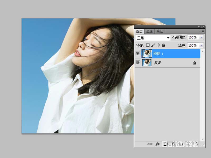Click the lock all padlock icon
This screenshot has width=211, height=158.
point(163,45)
